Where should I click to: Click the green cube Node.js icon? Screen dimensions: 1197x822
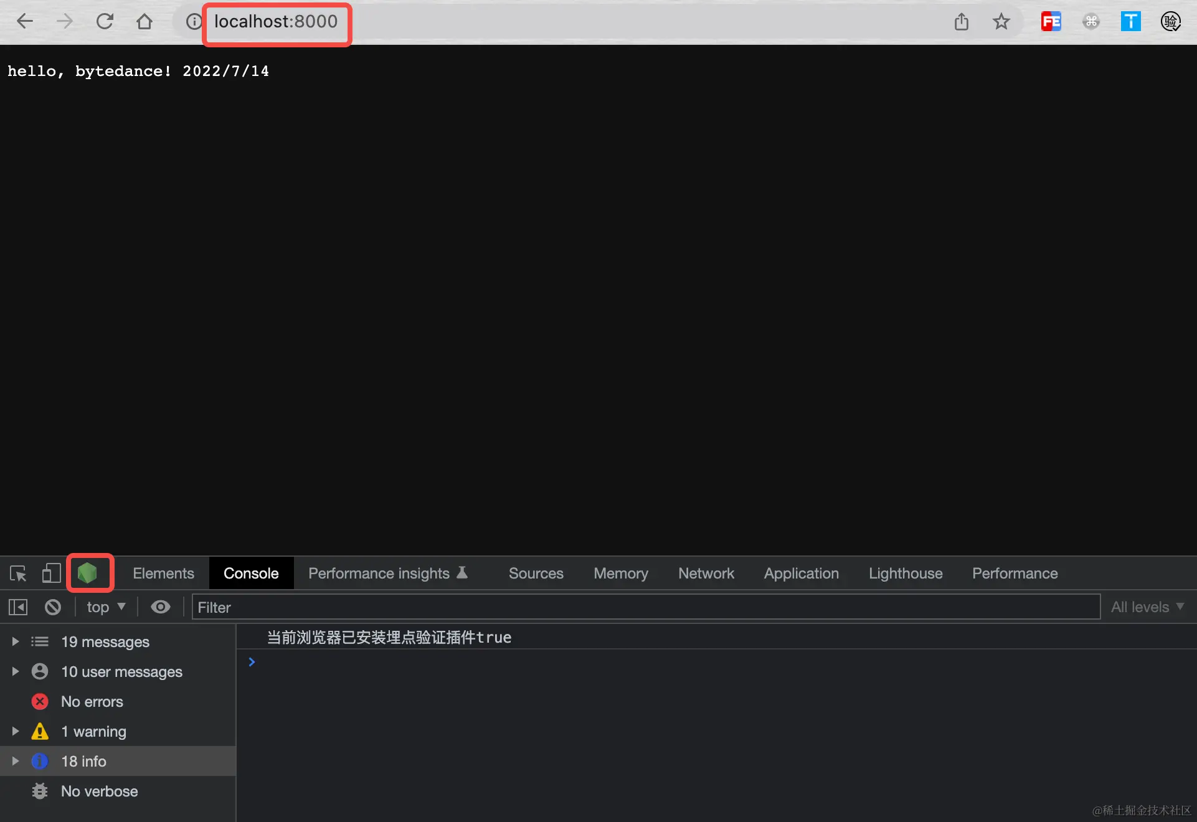click(x=88, y=573)
